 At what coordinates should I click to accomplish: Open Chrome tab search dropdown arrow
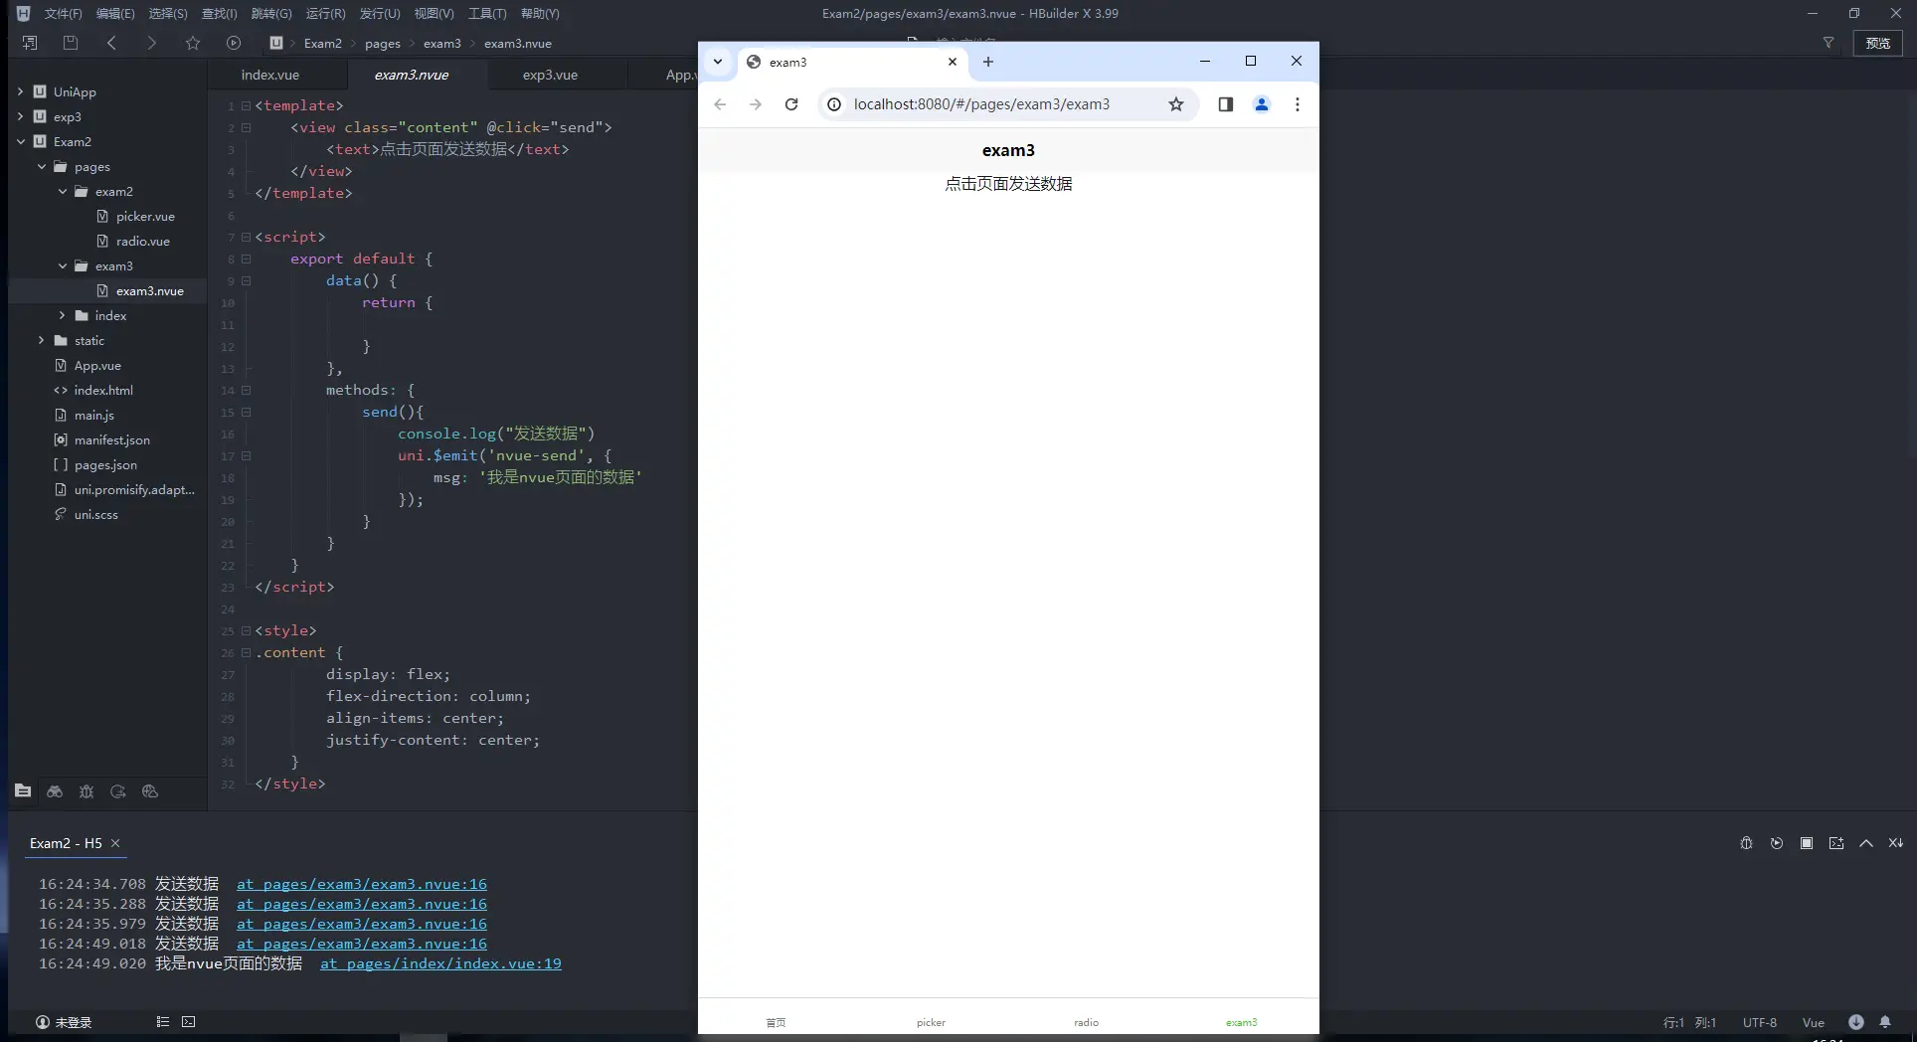(718, 62)
